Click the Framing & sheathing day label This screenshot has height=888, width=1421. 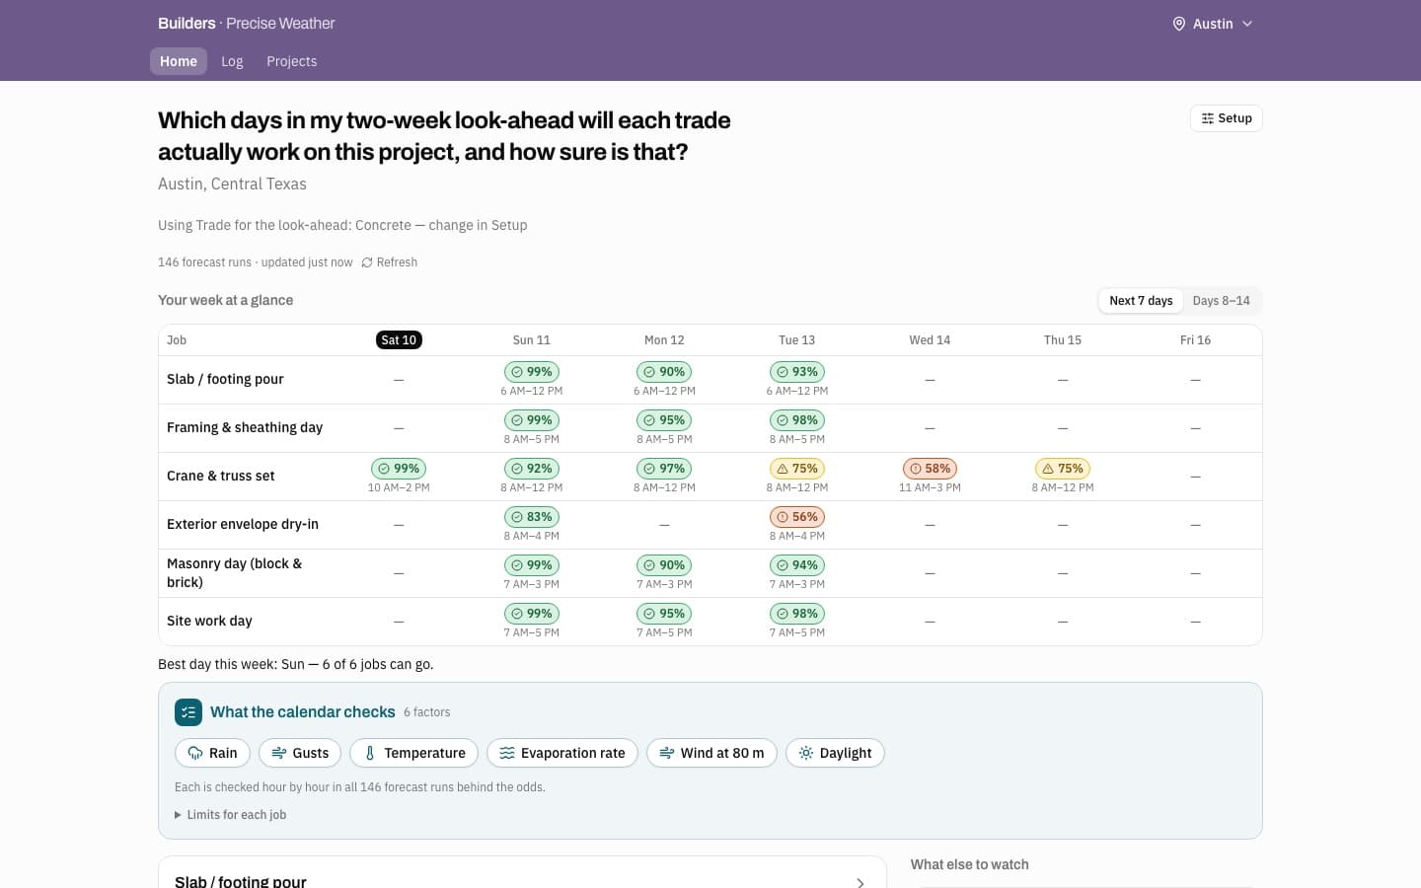pyautogui.click(x=245, y=427)
